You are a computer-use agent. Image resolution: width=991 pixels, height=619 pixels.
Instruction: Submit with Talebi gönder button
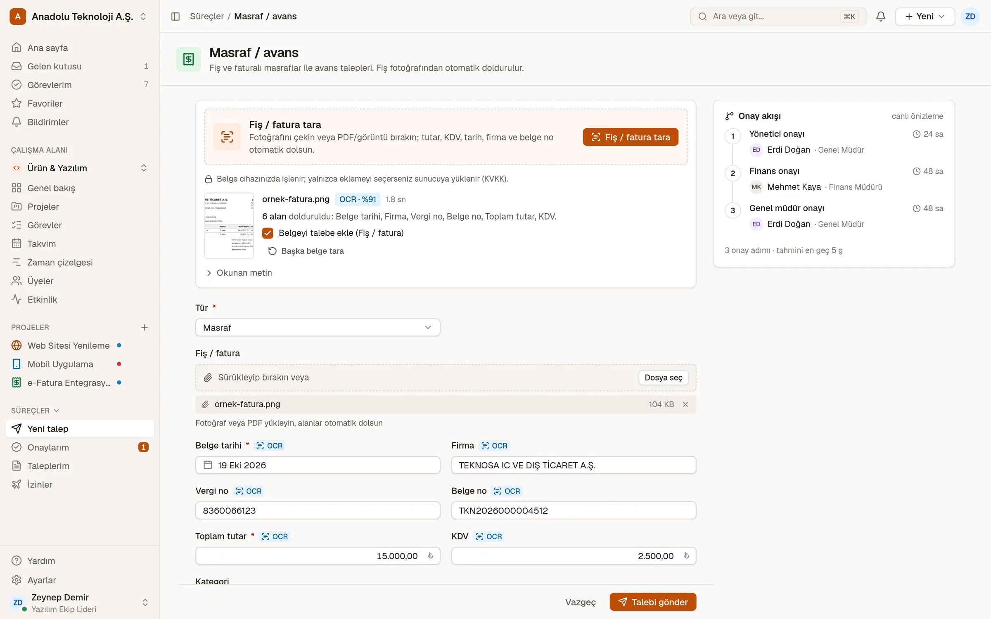tap(652, 602)
